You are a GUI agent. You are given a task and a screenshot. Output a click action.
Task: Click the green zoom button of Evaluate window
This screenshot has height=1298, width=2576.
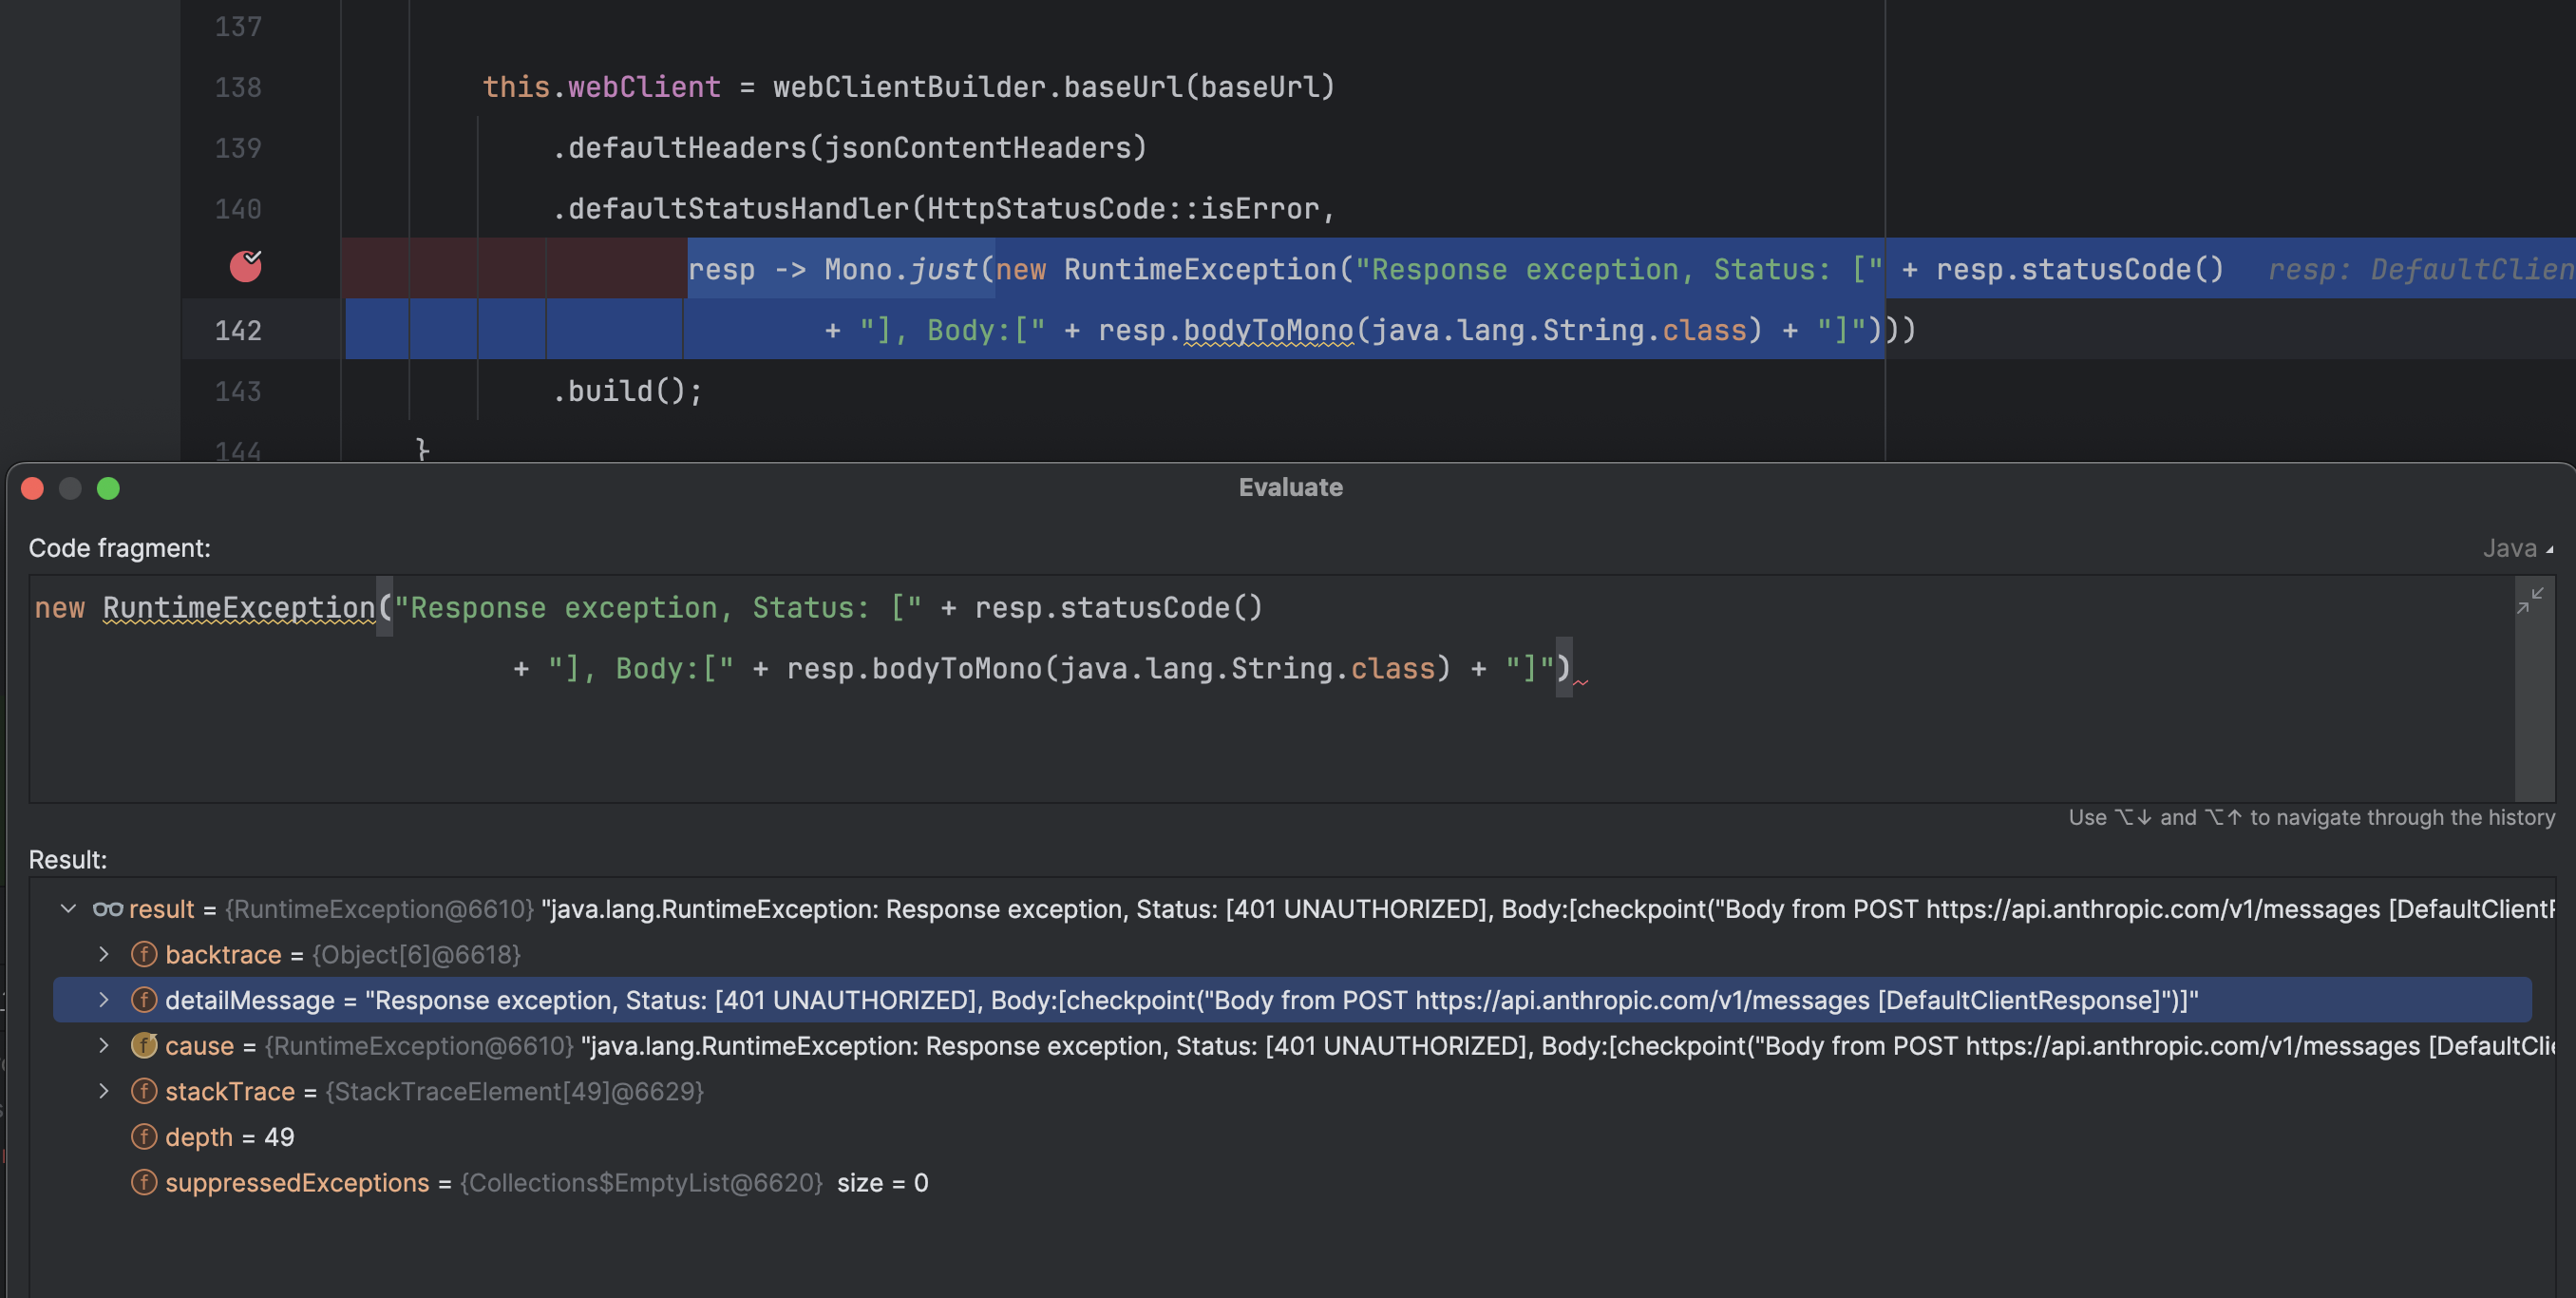[x=108, y=488]
